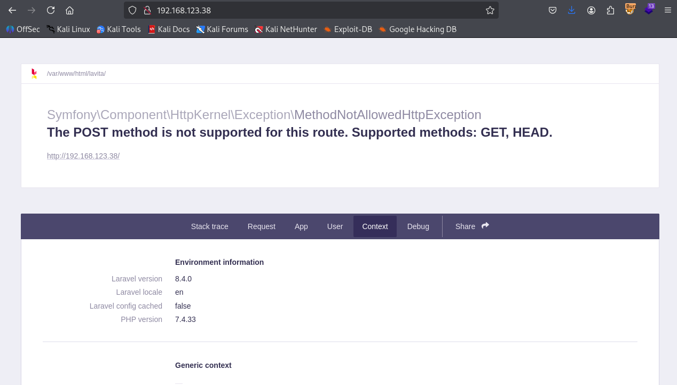The width and height of the screenshot is (677, 385).
Task: Switch to the Stack trace tab
Action: tap(209, 226)
